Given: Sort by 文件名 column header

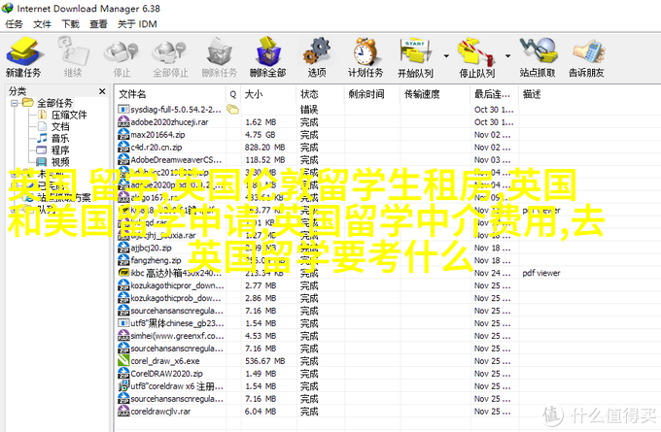Looking at the screenshot, I should (x=170, y=94).
